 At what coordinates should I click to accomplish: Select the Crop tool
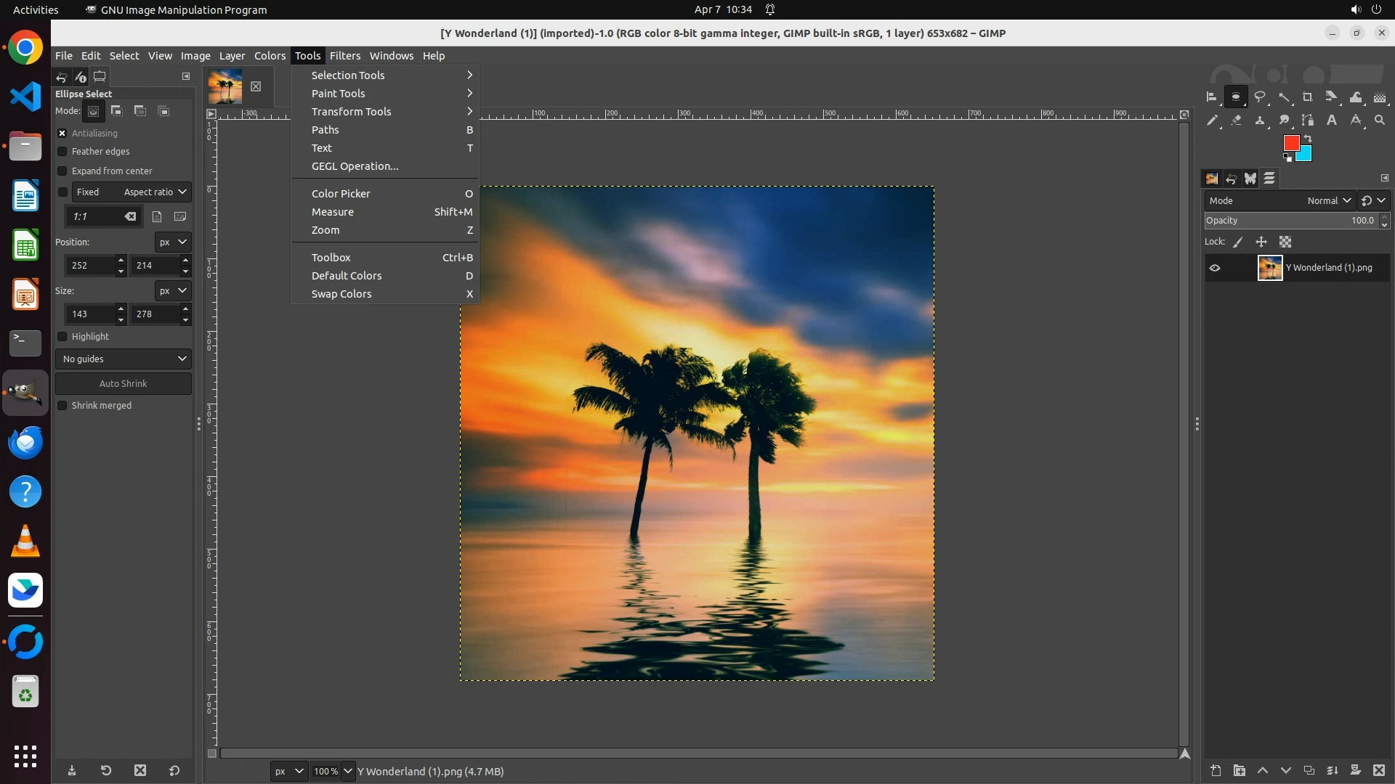tap(1308, 97)
